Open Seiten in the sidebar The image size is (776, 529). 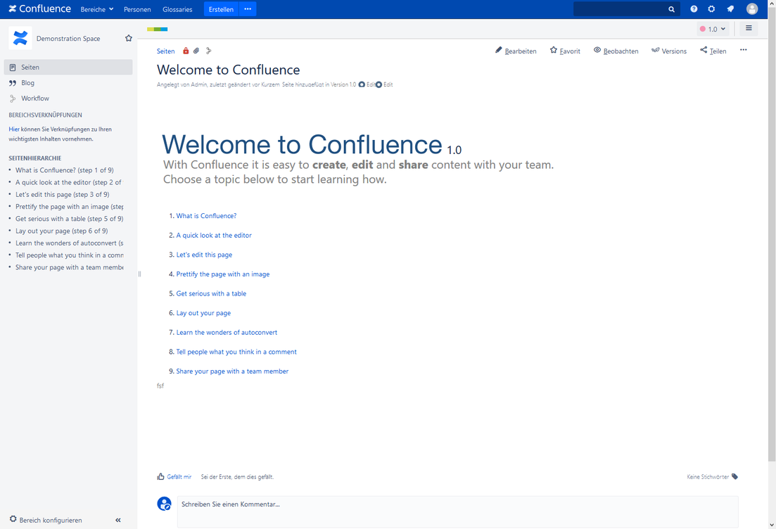point(68,68)
